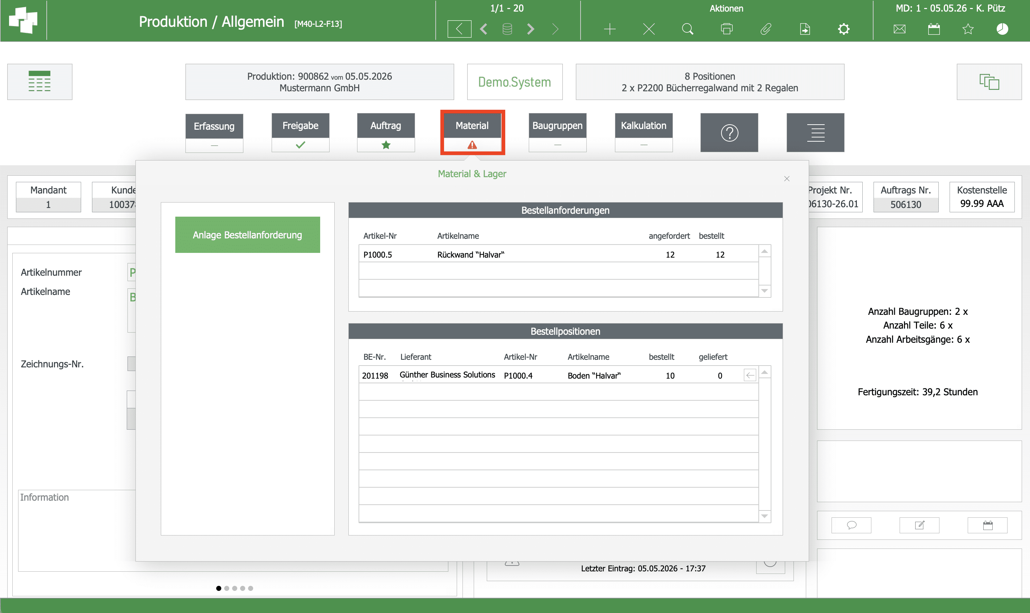Click the plus icon to add record
This screenshot has height=613, width=1030.
tap(609, 29)
